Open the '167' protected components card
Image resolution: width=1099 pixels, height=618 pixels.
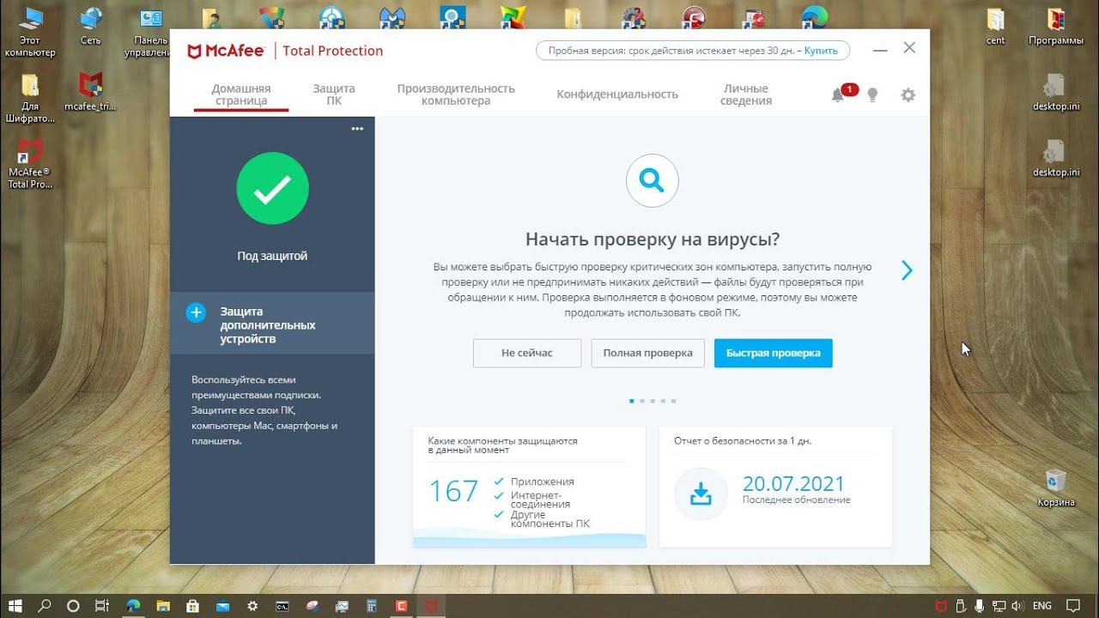pyautogui.click(x=529, y=488)
